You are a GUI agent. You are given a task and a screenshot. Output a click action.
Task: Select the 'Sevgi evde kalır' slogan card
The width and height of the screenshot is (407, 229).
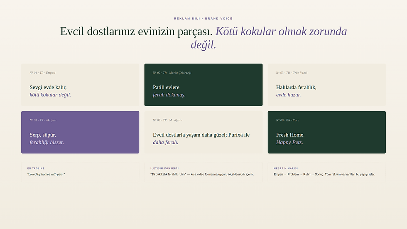[80, 85]
